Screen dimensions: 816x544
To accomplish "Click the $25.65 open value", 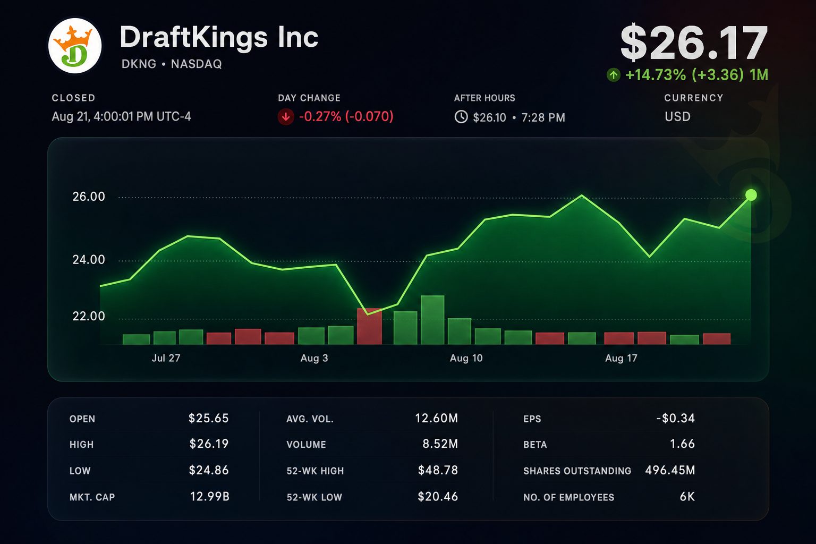I will click(208, 418).
